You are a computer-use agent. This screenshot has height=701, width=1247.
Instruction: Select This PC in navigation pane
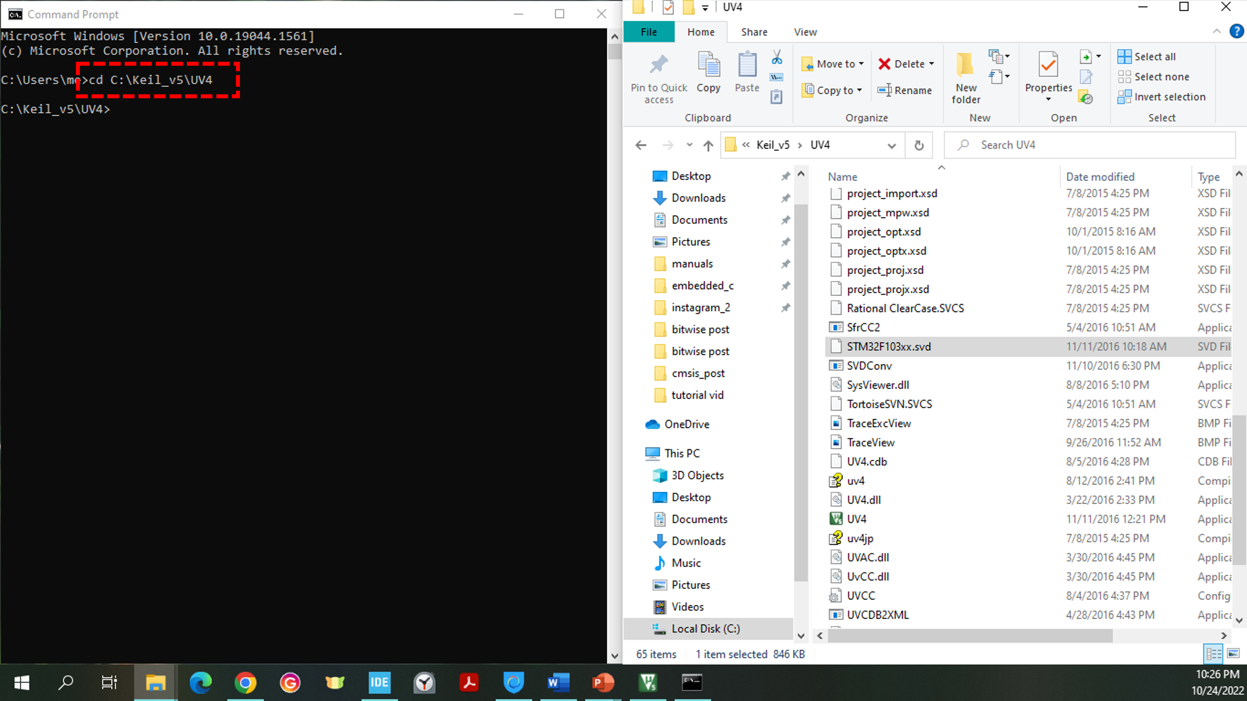(682, 453)
